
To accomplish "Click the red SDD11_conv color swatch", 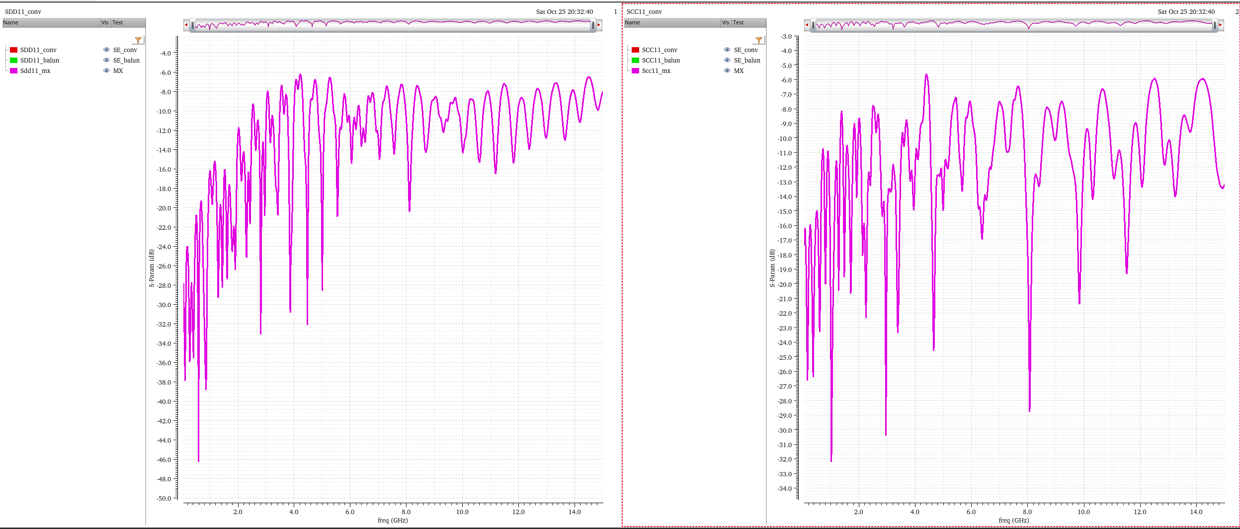I will coord(14,50).
